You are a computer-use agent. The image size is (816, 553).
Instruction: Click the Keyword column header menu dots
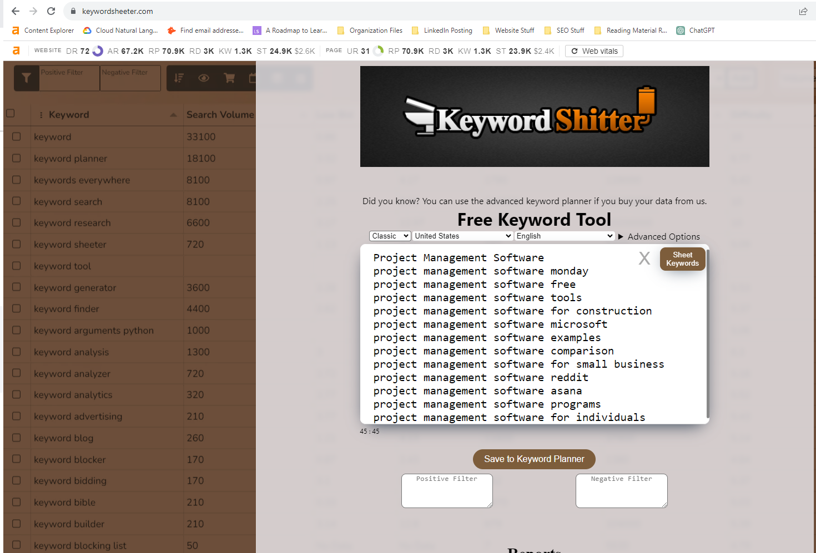[x=41, y=115]
